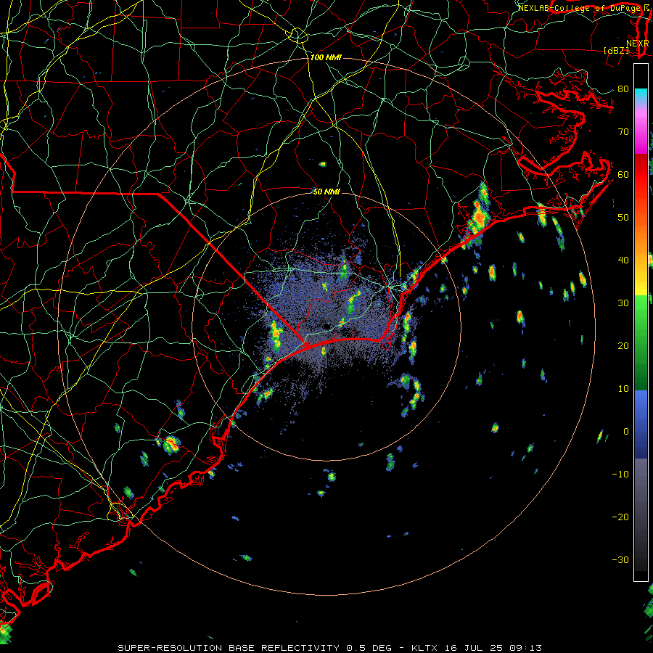This screenshot has width=653, height=653.
Task: Select the 20 value on the dBZ scale
Action: coord(623,346)
